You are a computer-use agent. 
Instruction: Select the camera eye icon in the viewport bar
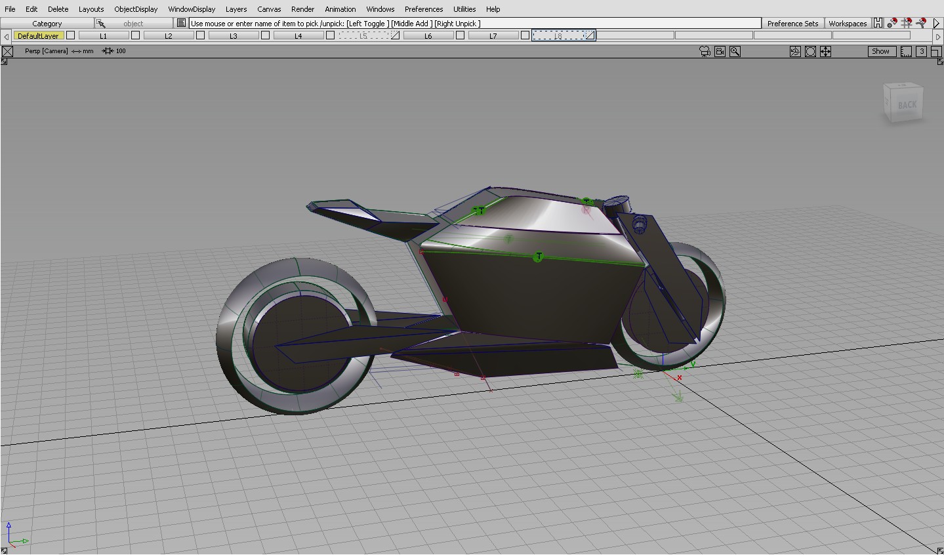(705, 51)
